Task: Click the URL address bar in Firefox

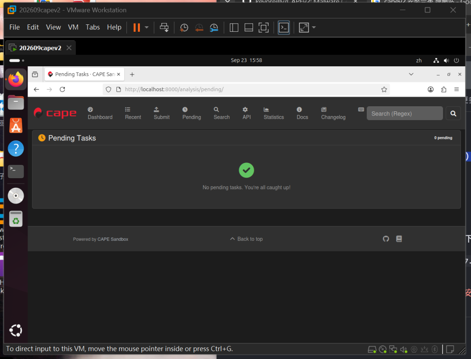Action: click(247, 89)
